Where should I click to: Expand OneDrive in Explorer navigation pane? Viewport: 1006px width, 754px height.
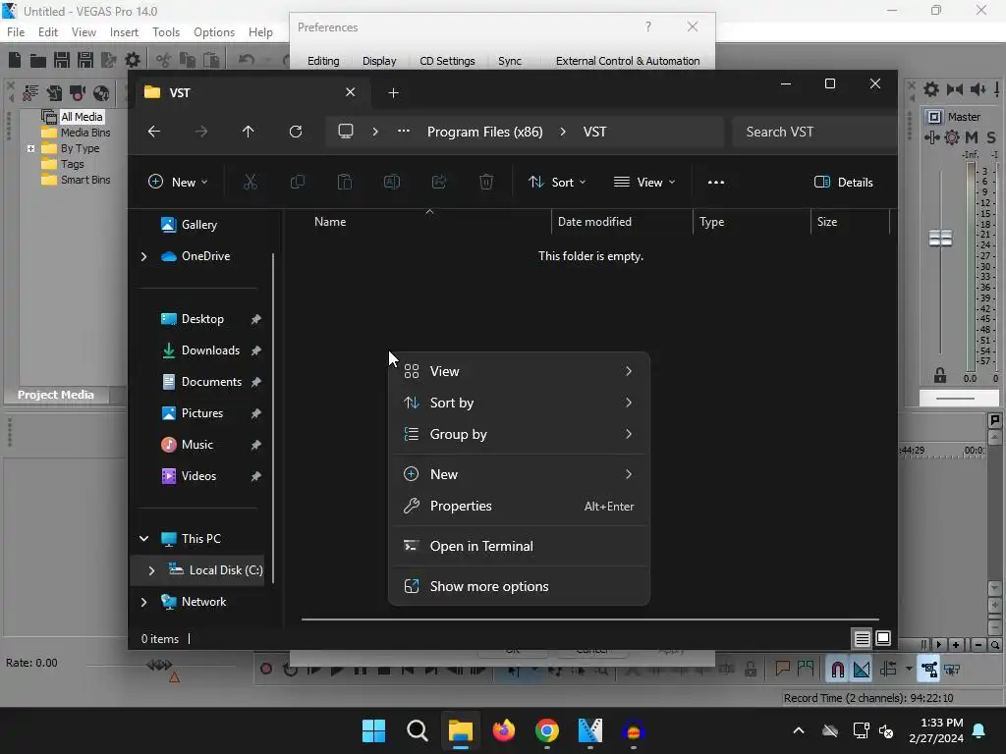(x=143, y=256)
